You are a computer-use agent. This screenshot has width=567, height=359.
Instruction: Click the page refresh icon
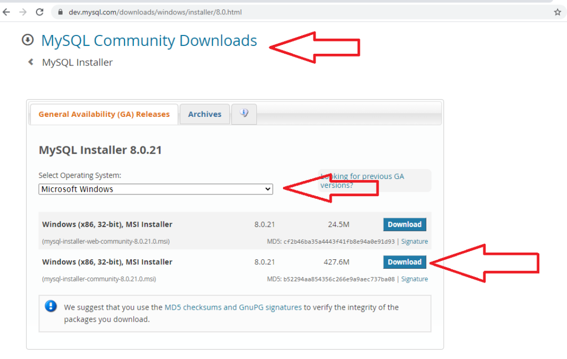(x=39, y=12)
